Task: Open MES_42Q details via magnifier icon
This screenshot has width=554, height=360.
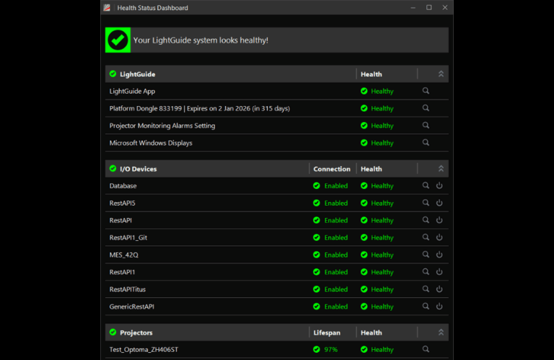Action: tap(426, 255)
